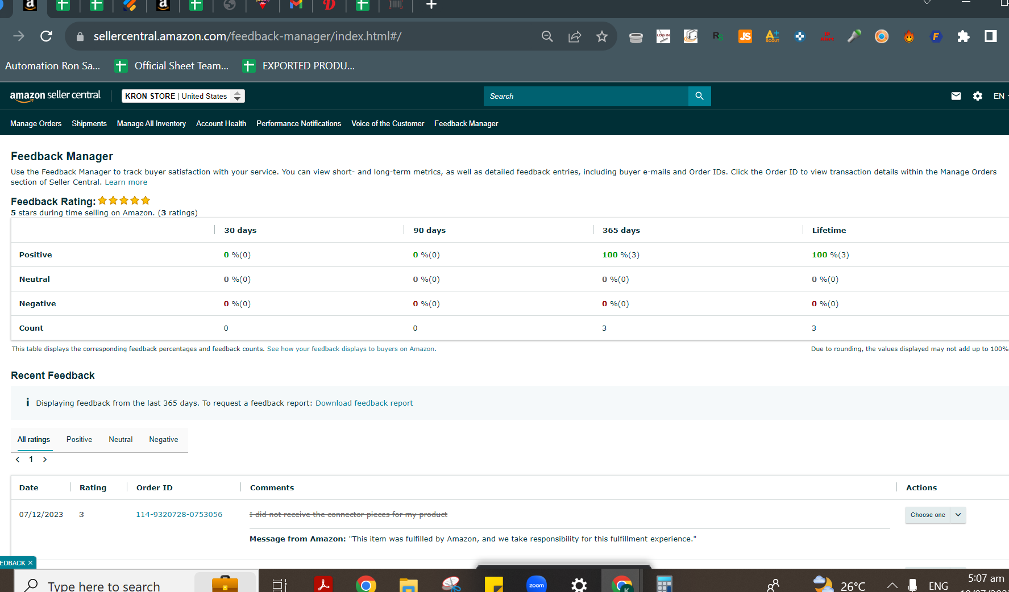Image resolution: width=1009 pixels, height=592 pixels.
Task: Open the zoom magnifier in address bar
Action: click(547, 36)
